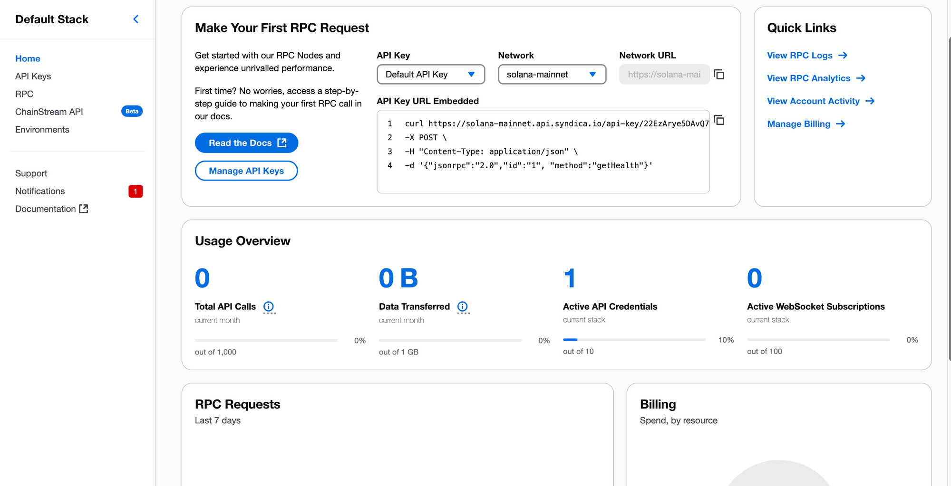Click the Usage Overview heading
This screenshot has height=486, width=951.
pos(243,241)
